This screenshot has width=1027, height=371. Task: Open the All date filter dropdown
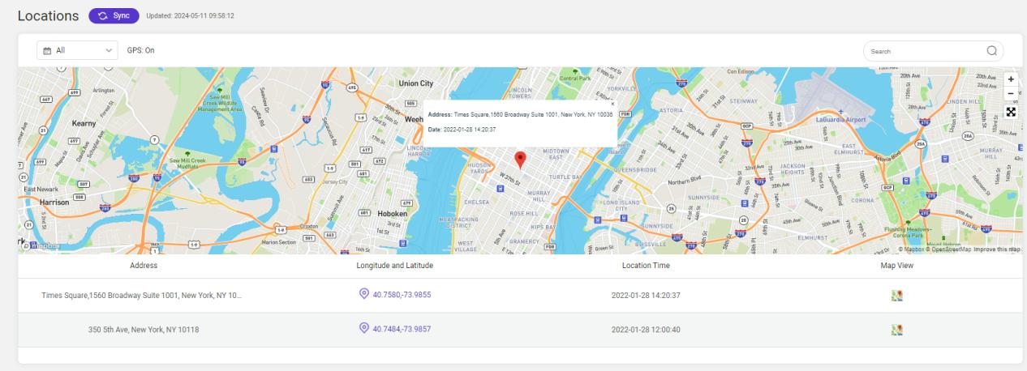point(78,50)
